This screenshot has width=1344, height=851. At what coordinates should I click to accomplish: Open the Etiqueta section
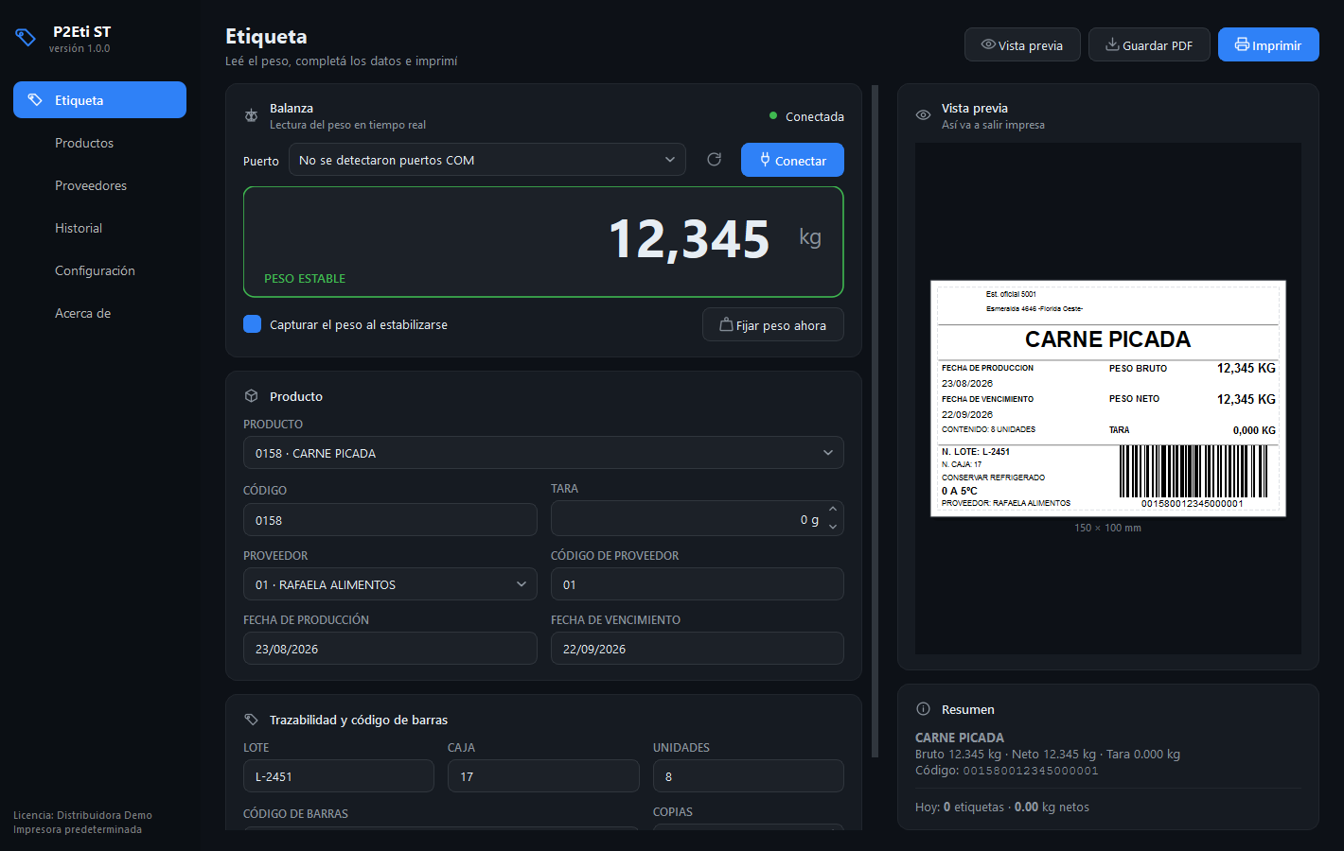tap(99, 100)
